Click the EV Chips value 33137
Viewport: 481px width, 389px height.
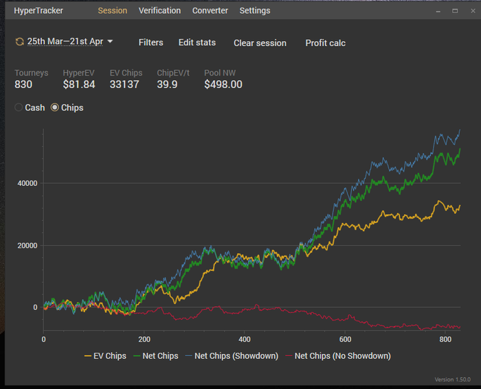(x=124, y=84)
